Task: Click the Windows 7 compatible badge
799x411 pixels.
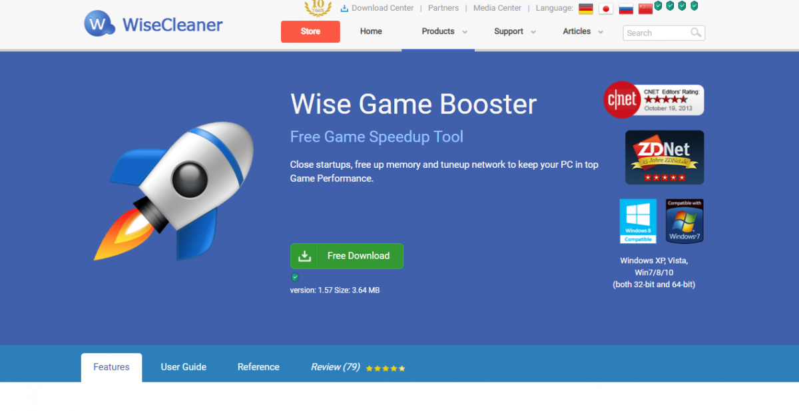Action: (684, 221)
